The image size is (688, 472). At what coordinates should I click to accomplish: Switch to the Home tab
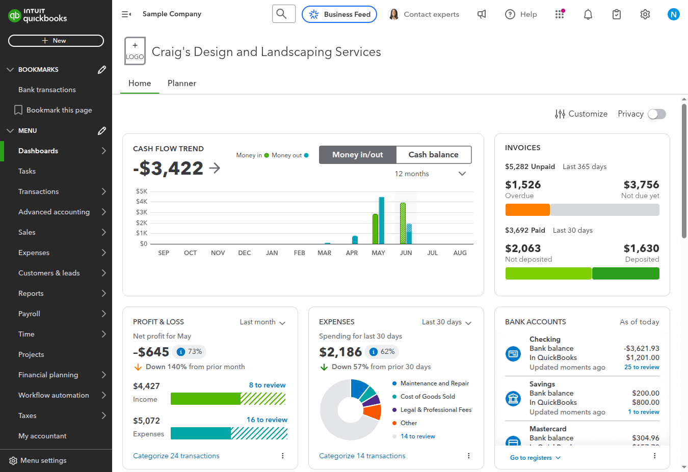[x=140, y=84]
